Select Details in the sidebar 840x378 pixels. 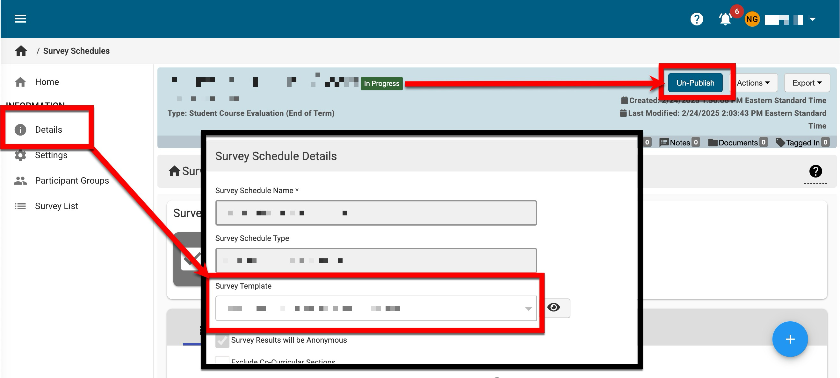tap(48, 129)
